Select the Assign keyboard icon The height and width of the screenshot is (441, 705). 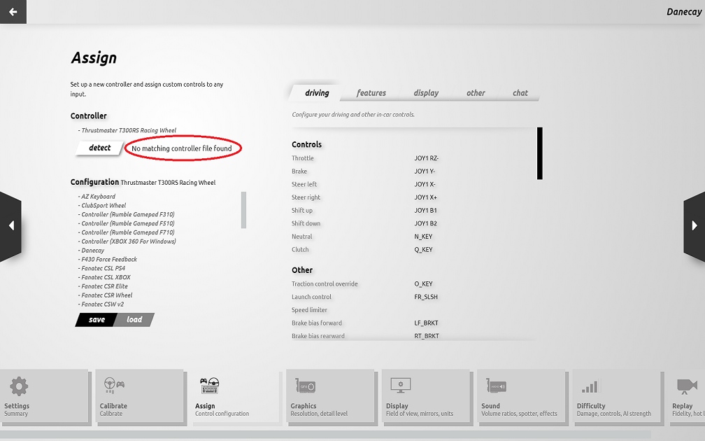[210, 386]
